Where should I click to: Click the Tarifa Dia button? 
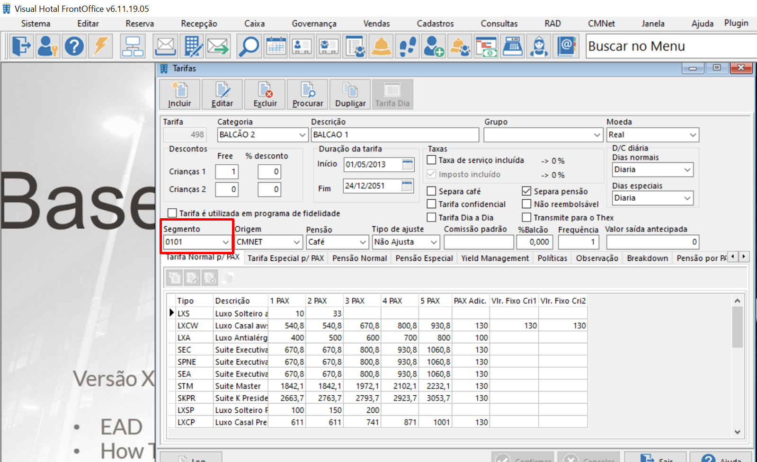point(392,94)
